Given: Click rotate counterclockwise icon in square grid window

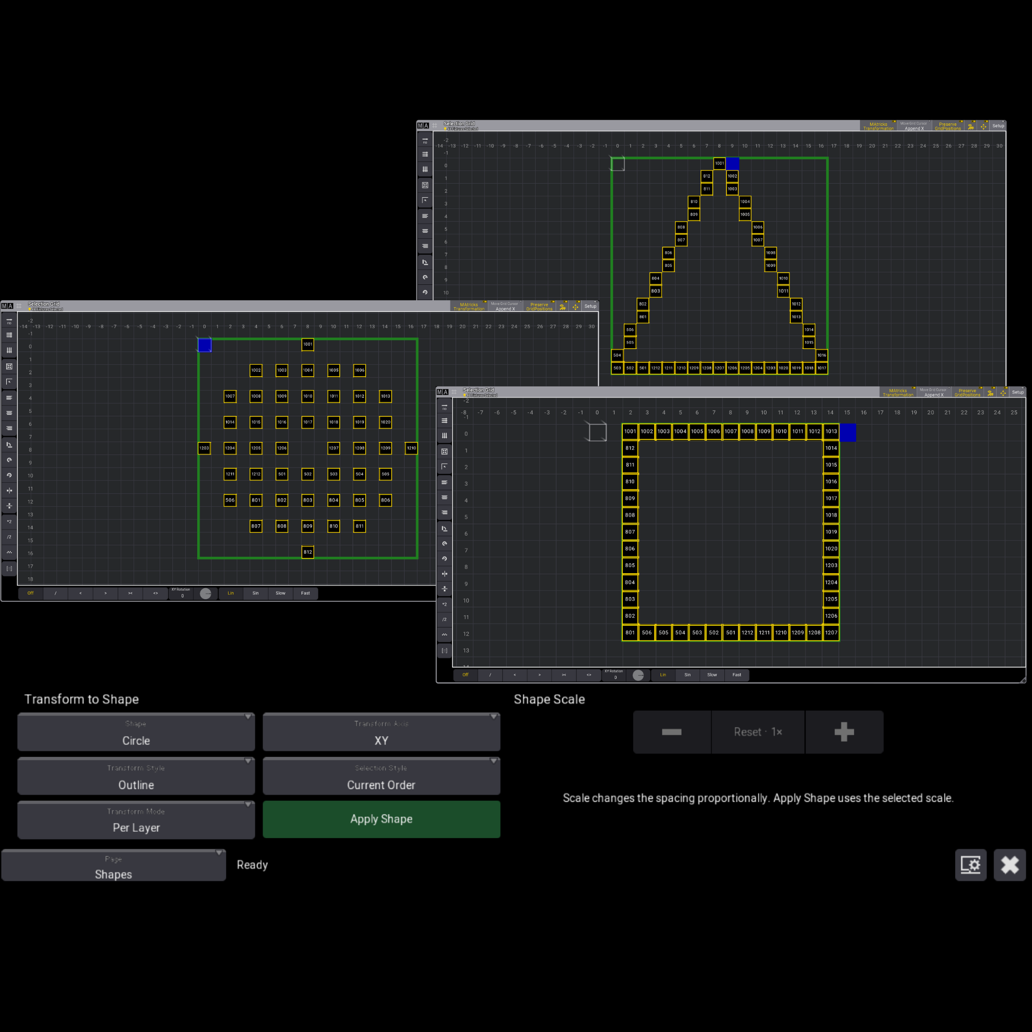Looking at the screenshot, I should point(444,559).
